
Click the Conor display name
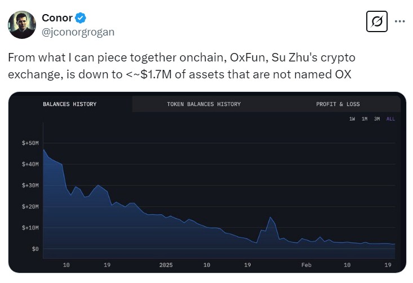click(x=57, y=19)
